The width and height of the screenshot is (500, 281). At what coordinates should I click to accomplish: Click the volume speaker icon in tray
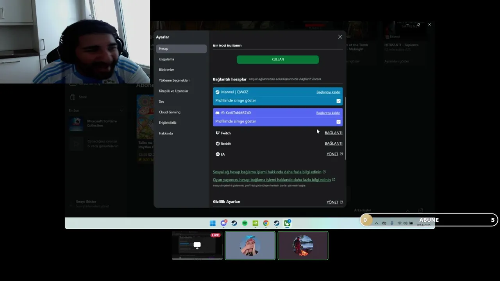click(x=405, y=223)
